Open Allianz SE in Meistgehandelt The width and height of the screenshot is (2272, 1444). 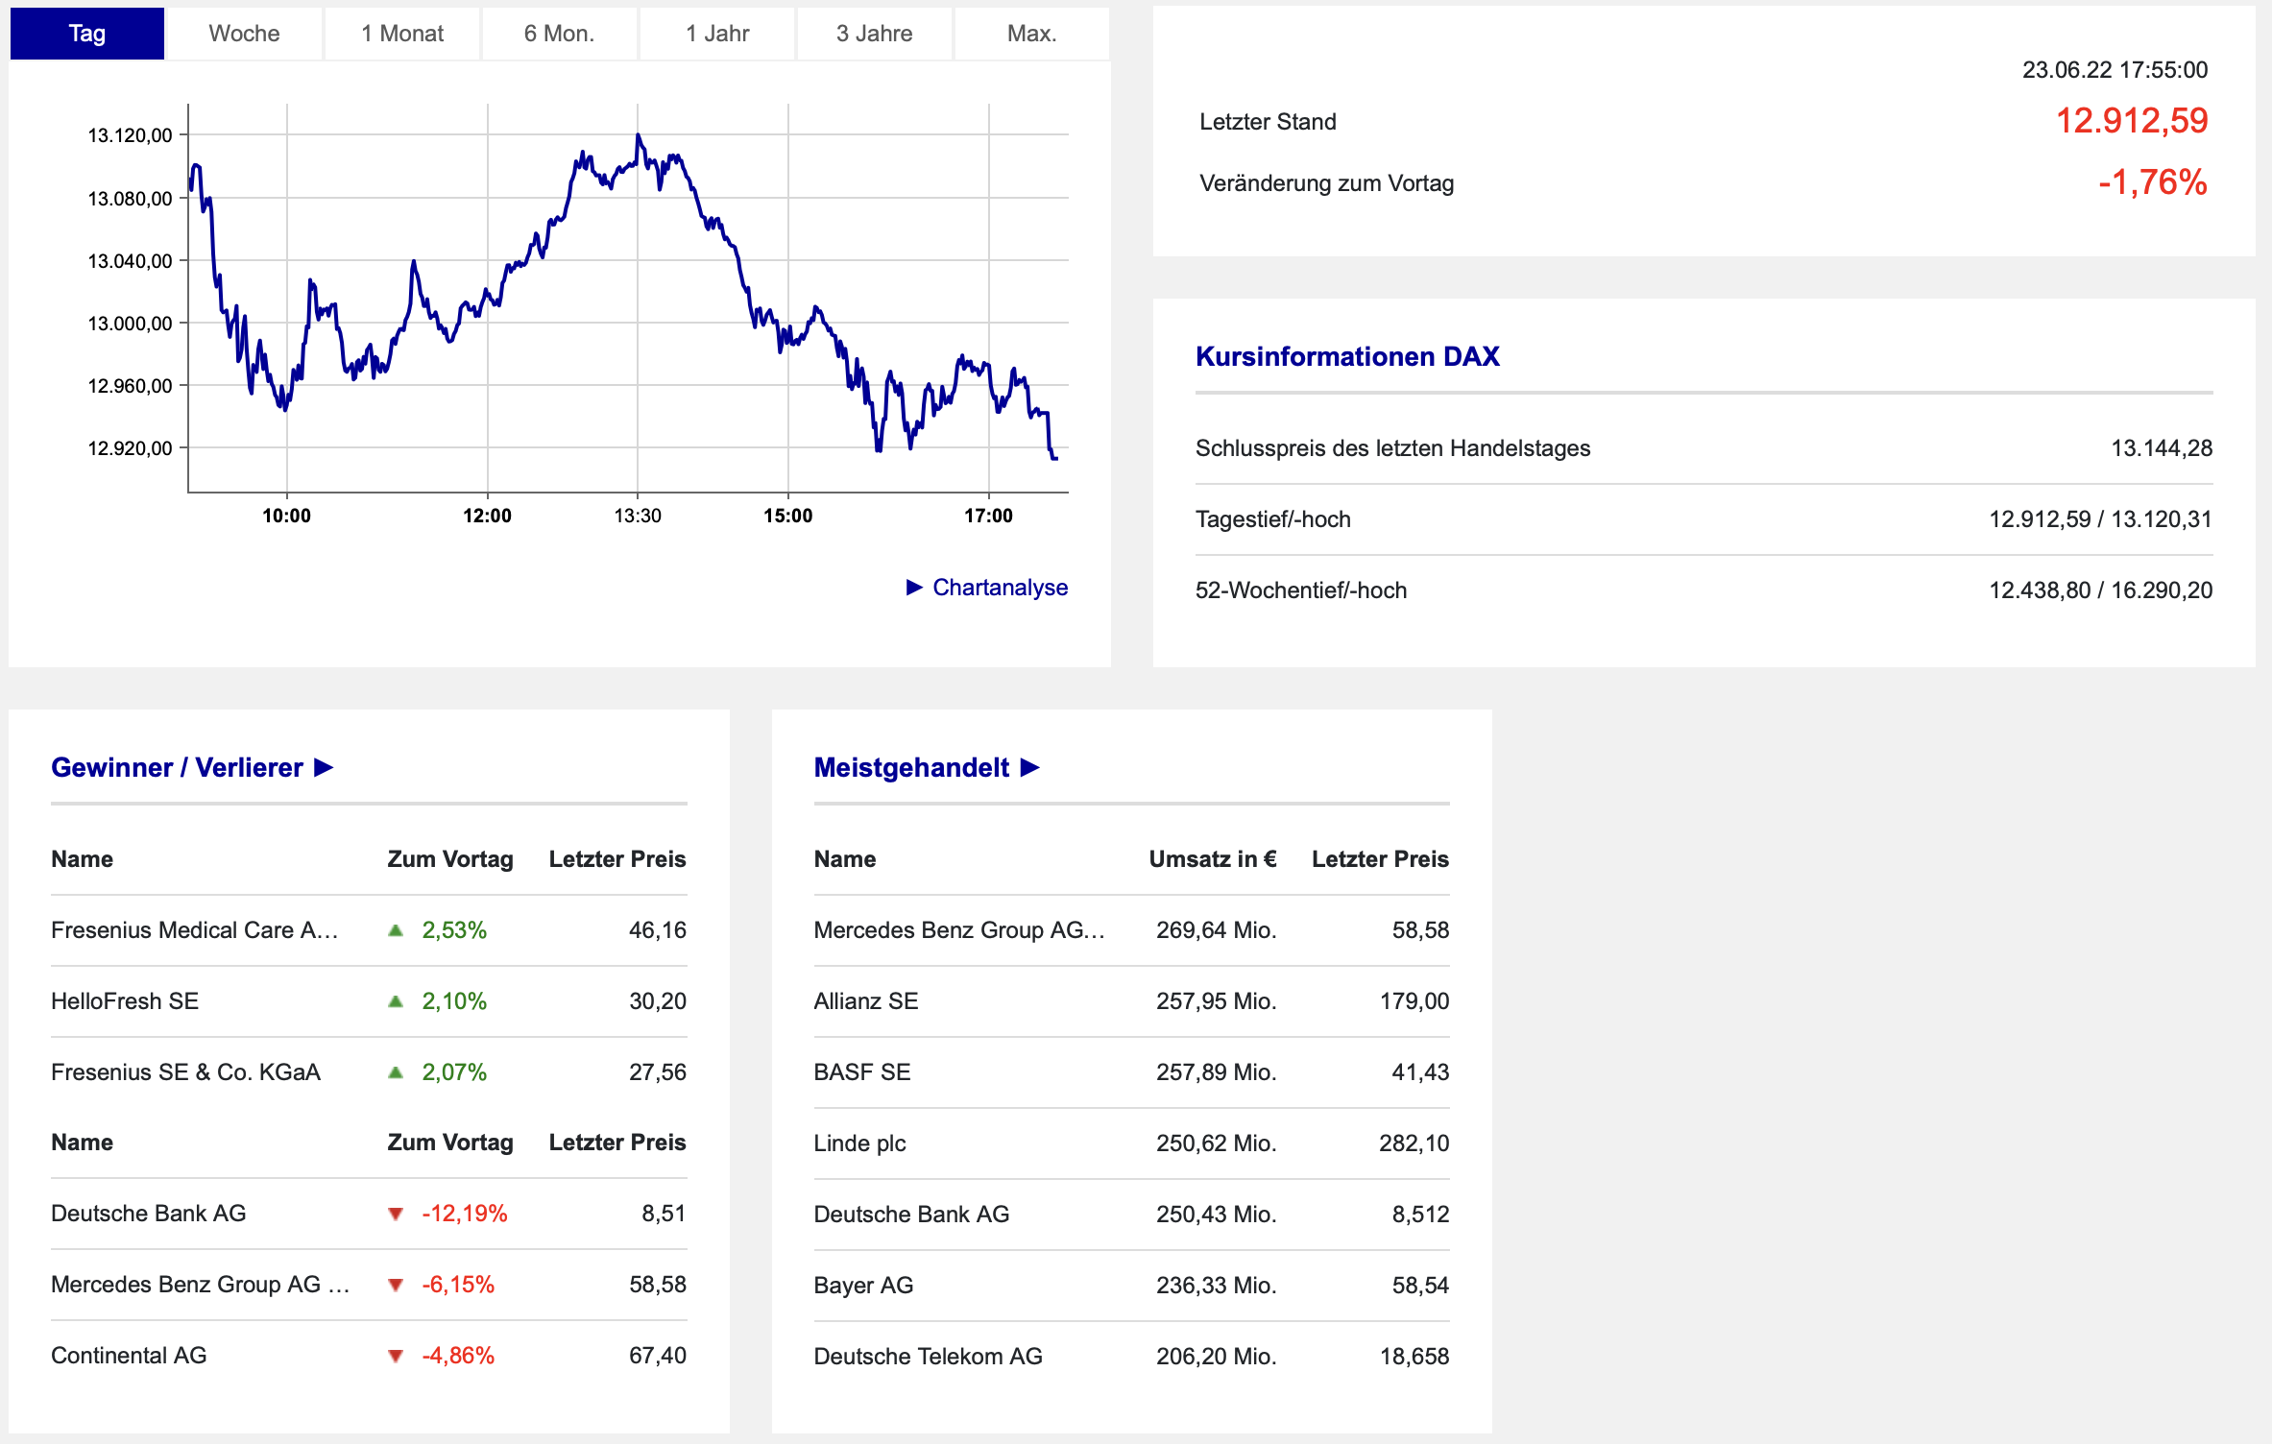click(x=866, y=1001)
